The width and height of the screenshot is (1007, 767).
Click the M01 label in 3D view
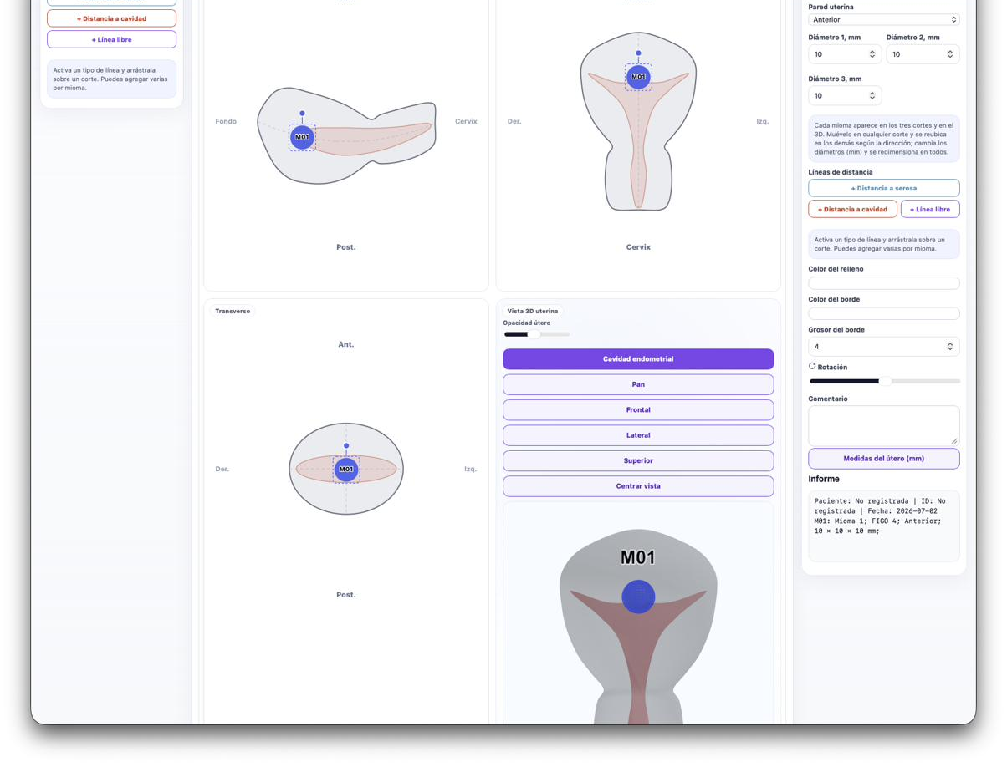tap(637, 557)
